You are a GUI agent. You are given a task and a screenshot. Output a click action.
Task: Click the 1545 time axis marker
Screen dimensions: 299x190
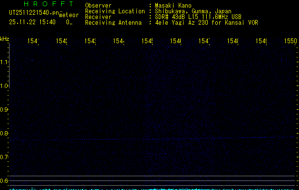tap(147, 41)
